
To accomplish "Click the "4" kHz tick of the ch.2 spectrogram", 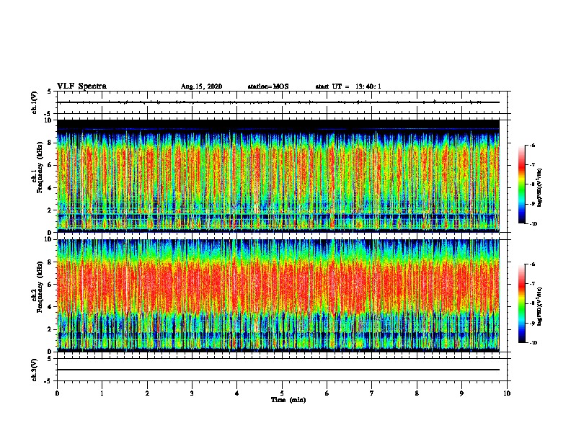I will 50,307.
